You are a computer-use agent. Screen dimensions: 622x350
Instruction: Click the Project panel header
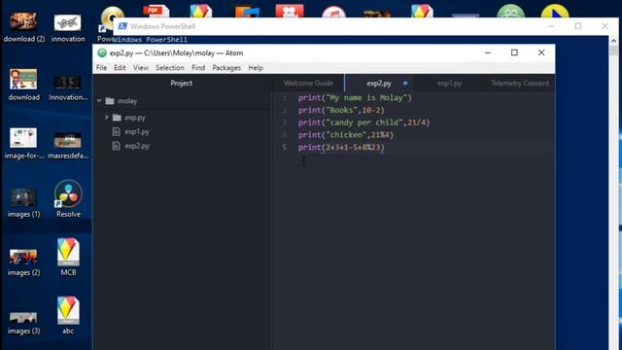pos(182,83)
